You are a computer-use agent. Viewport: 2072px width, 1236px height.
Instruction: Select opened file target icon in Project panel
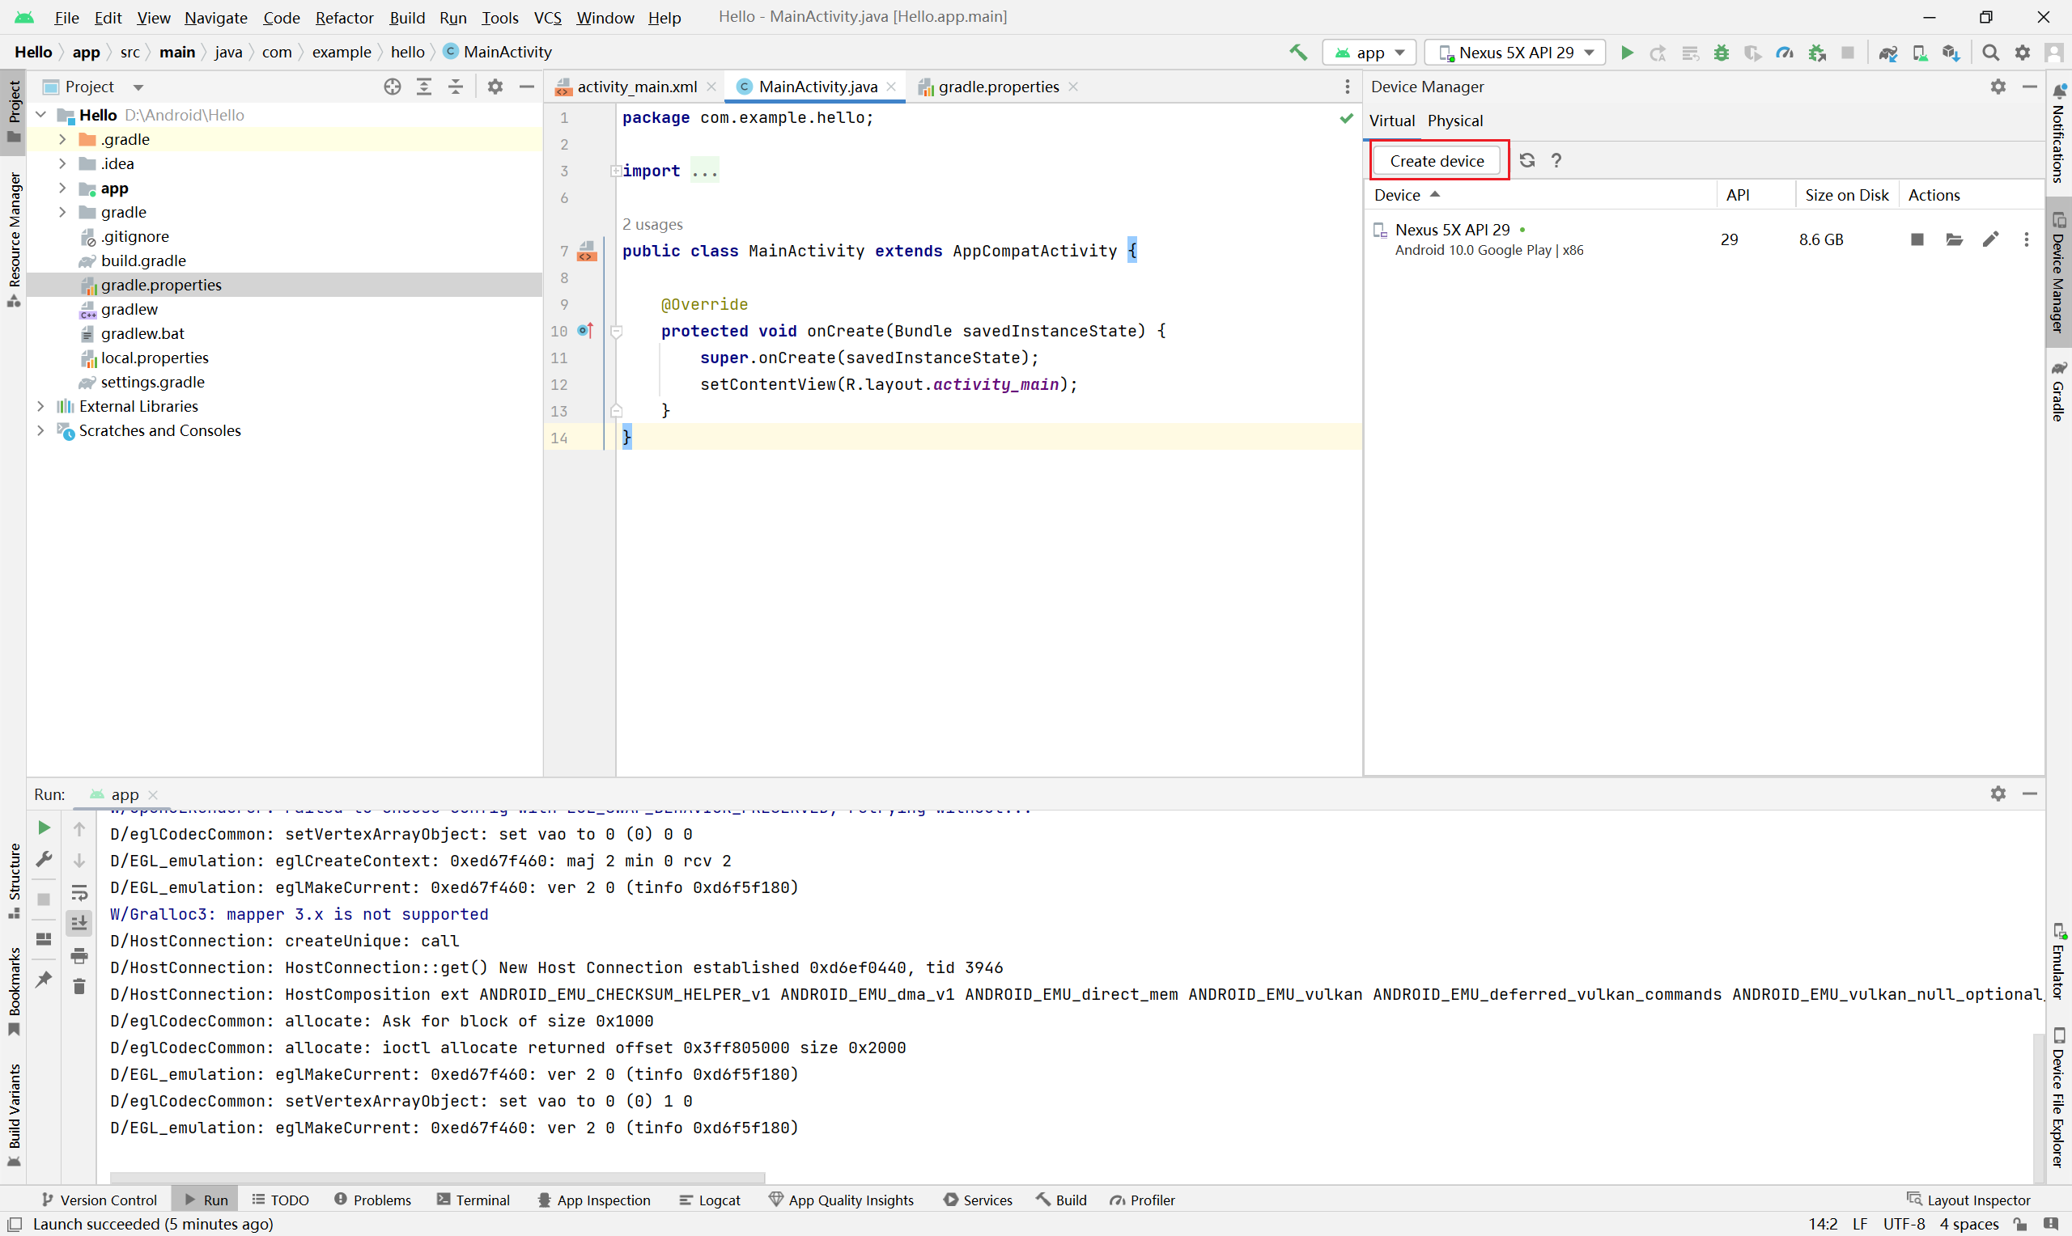click(393, 87)
